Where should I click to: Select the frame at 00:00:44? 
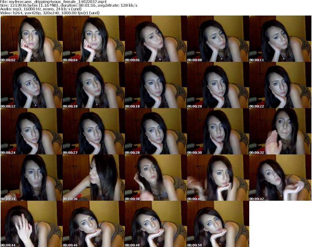coord(32,224)
